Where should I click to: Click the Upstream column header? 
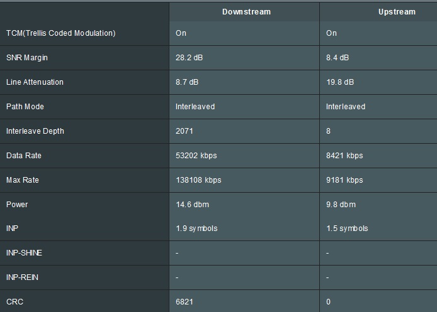397,12
